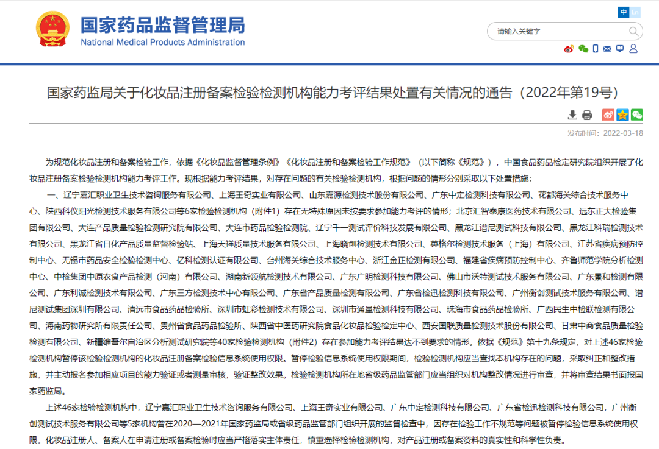This screenshot has width=659, height=449.
Task: Open the Weibo icon under the search box
Action: click(569, 49)
